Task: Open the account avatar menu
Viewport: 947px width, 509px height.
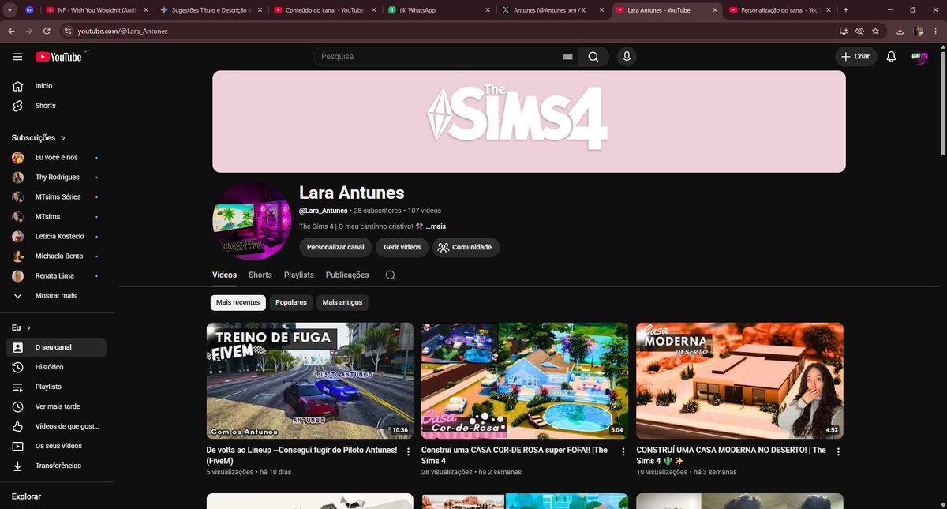Action: click(x=919, y=57)
